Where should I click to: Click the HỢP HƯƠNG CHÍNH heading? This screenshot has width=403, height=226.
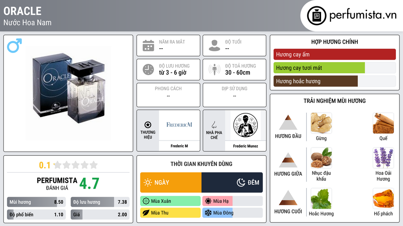click(335, 42)
